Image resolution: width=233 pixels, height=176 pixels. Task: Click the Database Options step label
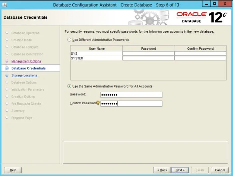[24, 82]
